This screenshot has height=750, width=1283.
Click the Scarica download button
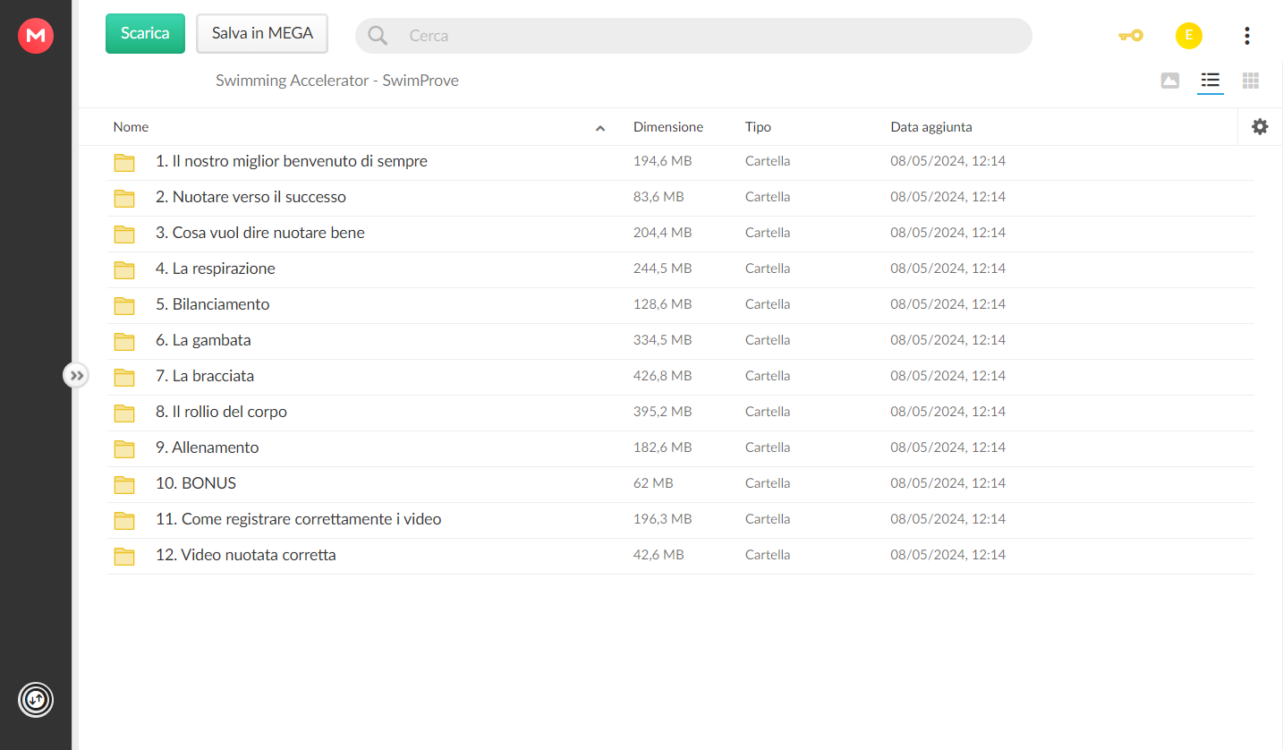[145, 33]
